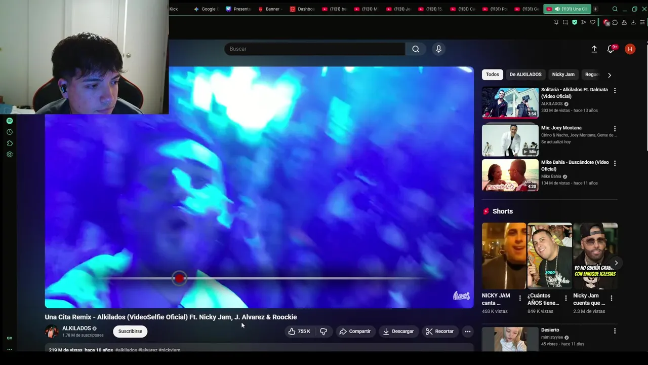Advance Shorts shelf with next arrow
The width and height of the screenshot is (648, 365).
pyautogui.click(x=616, y=263)
